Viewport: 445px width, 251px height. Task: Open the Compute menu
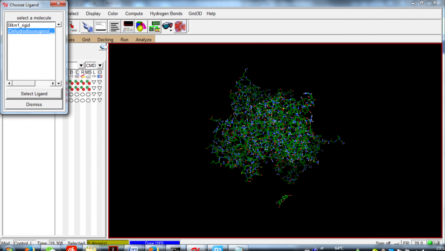coord(134,14)
